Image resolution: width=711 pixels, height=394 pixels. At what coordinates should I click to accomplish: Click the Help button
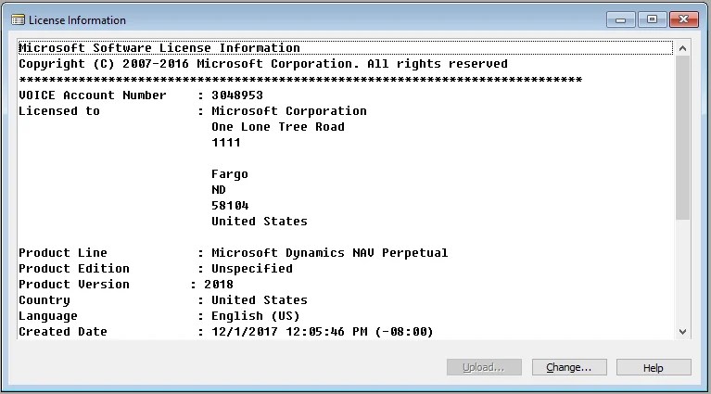point(654,367)
